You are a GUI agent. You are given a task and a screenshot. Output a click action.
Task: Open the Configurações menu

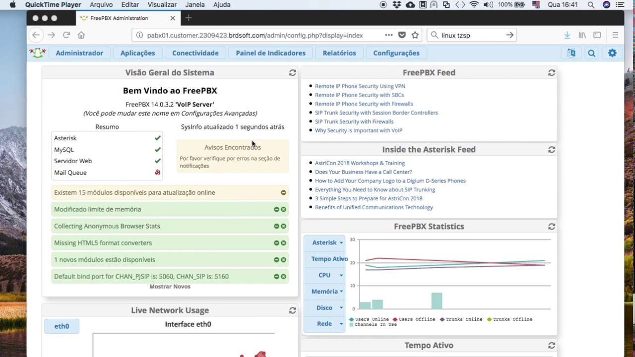[x=396, y=53]
